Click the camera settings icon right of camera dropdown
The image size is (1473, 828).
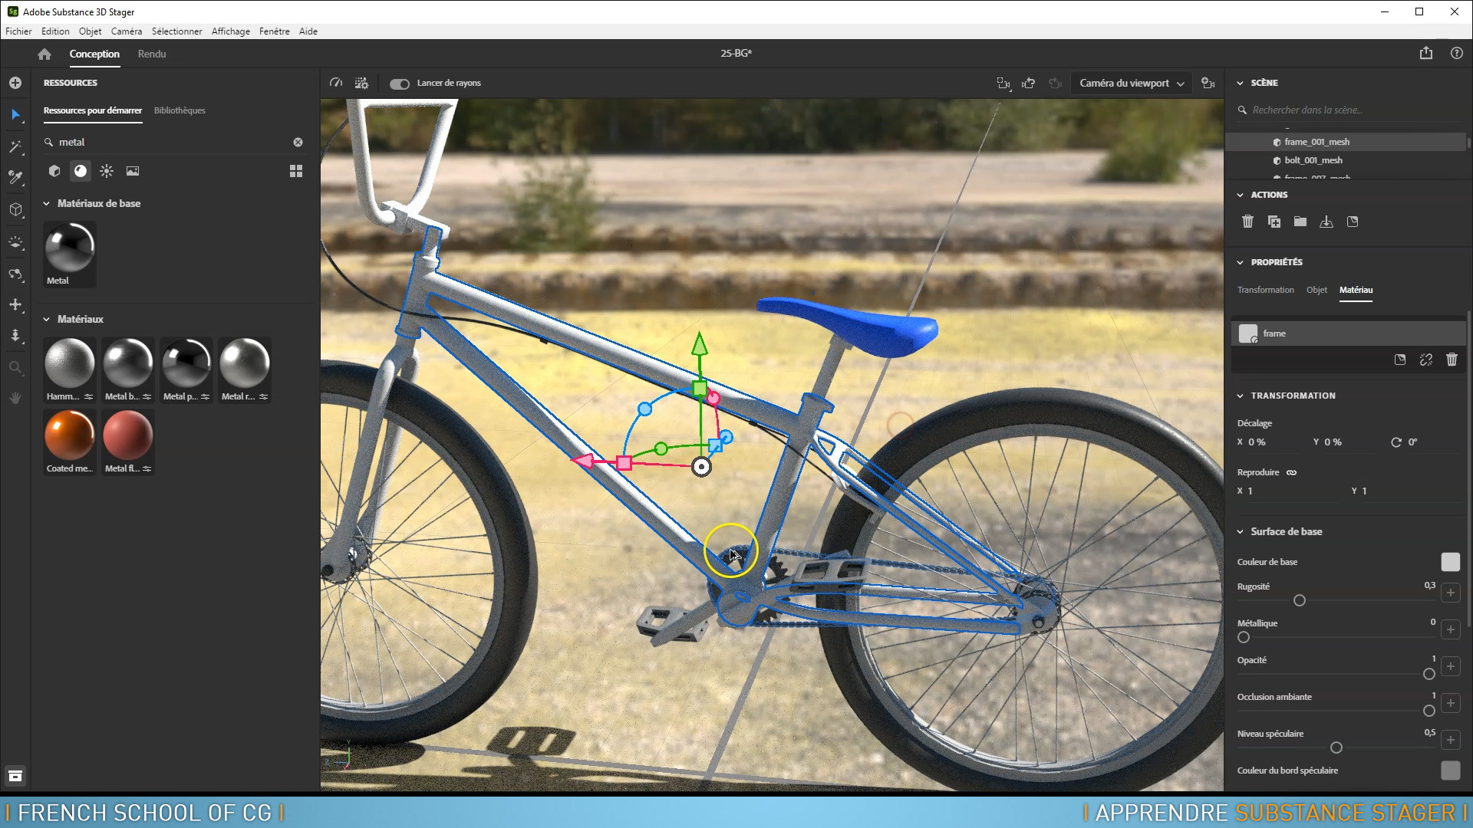(1208, 83)
